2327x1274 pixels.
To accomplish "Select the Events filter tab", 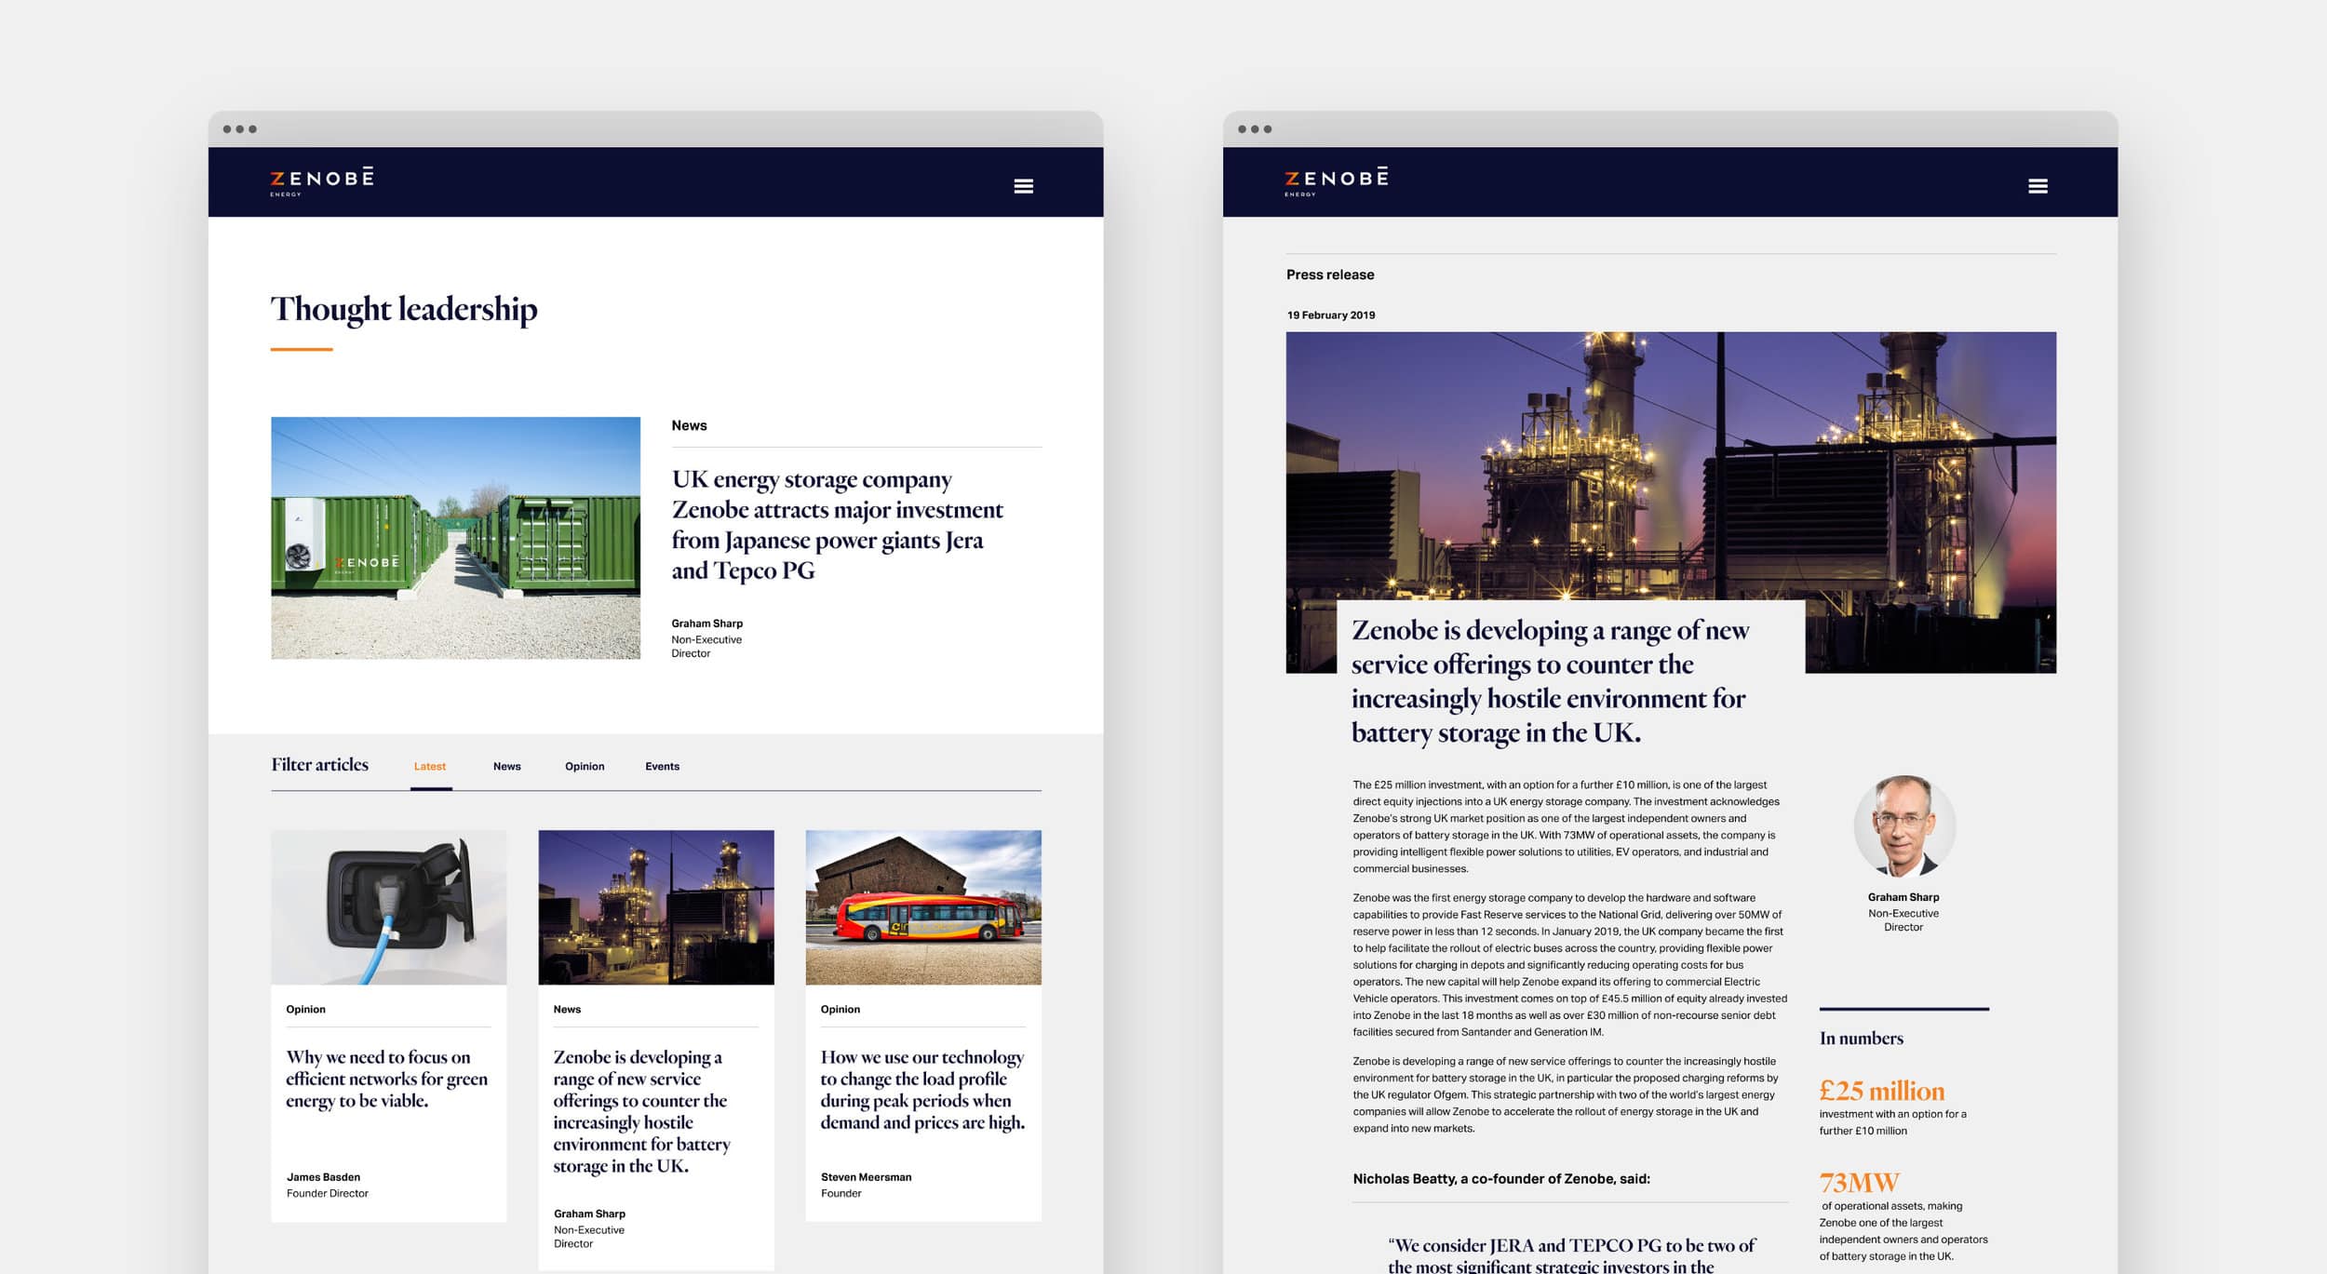I will [663, 767].
